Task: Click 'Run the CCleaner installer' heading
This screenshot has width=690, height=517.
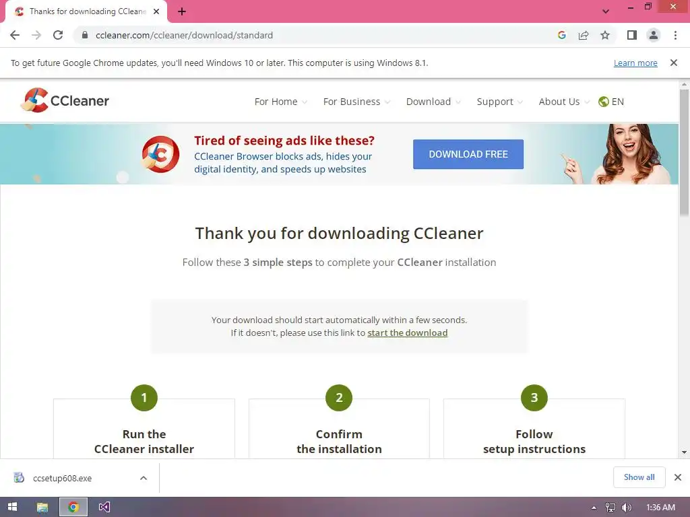Action: point(144,442)
